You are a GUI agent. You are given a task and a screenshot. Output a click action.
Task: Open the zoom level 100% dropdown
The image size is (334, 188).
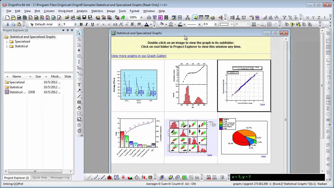pos(141,17)
